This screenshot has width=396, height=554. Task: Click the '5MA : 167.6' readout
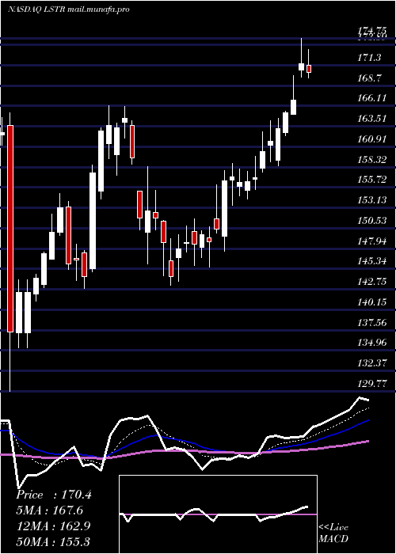[49, 510]
